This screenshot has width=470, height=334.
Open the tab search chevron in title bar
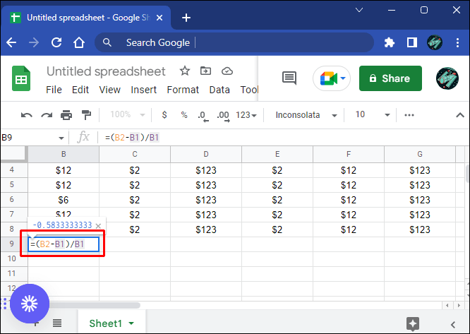tap(359, 10)
